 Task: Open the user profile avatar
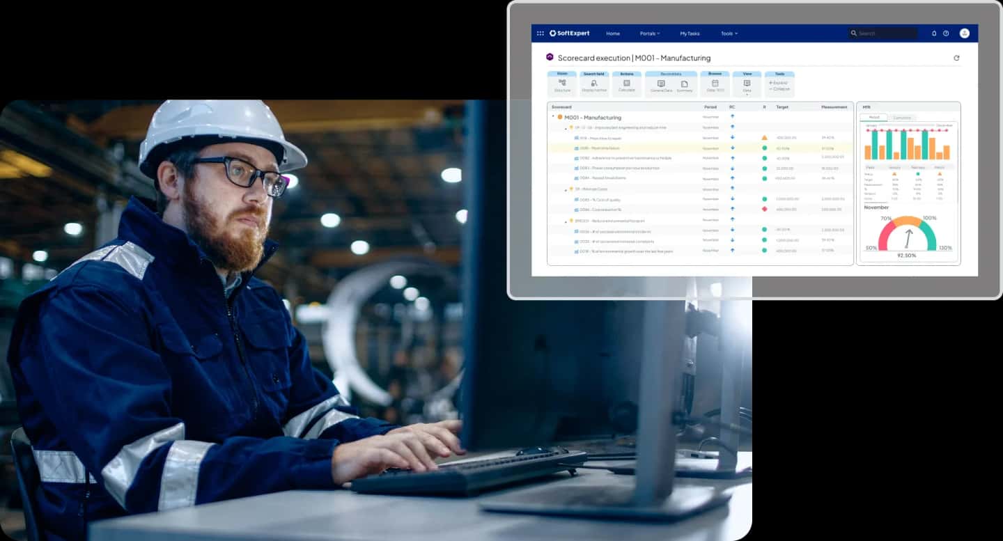pos(965,33)
